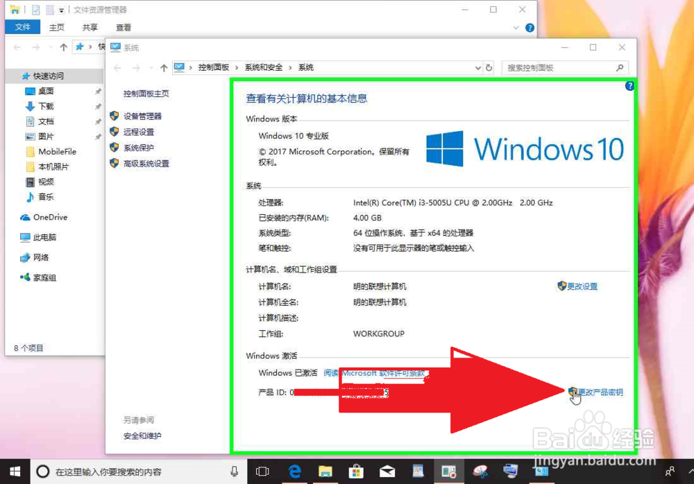This screenshot has width=694, height=484.
Task: Open the Mail app from the taskbar
Action: (x=387, y=471)
